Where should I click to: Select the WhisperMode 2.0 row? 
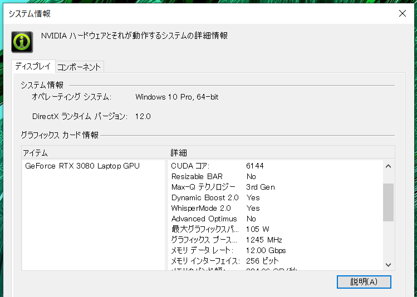pyautogui.click(x=275, y=208)
